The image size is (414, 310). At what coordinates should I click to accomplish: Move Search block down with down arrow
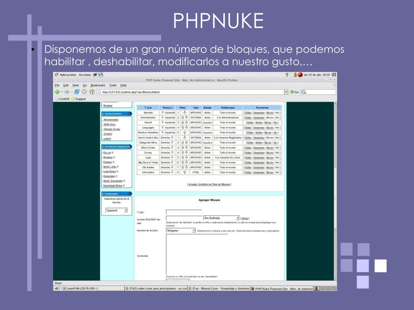[x=187, y=122]
